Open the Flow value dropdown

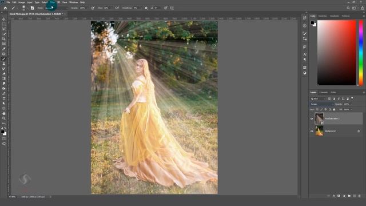coord(112,8)
